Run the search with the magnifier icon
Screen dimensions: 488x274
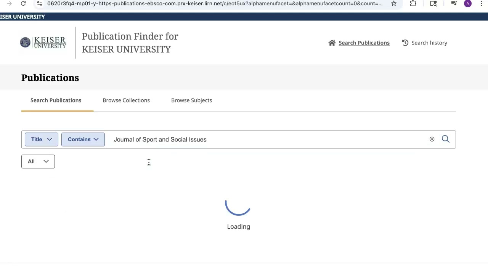coord(446,139)
